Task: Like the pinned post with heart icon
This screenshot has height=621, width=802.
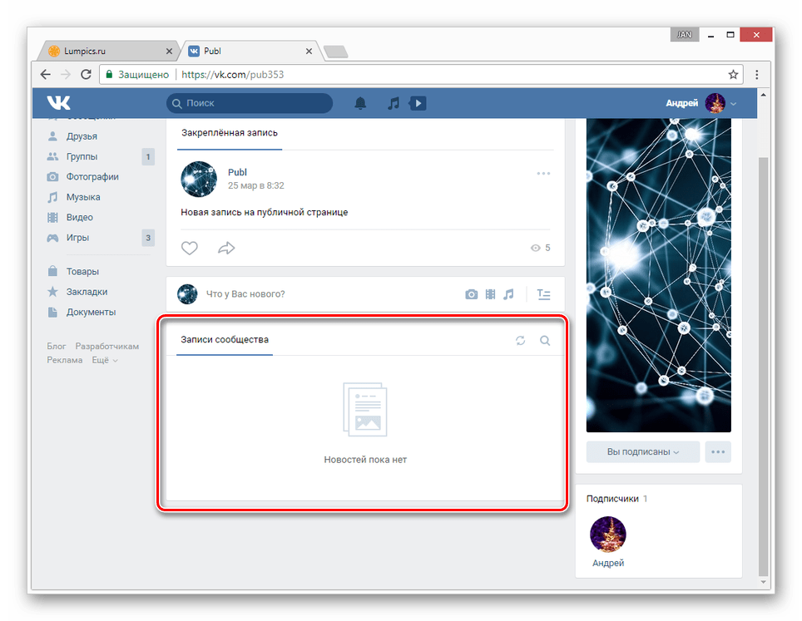Action: pyautogui.click(x=190, y=248)
